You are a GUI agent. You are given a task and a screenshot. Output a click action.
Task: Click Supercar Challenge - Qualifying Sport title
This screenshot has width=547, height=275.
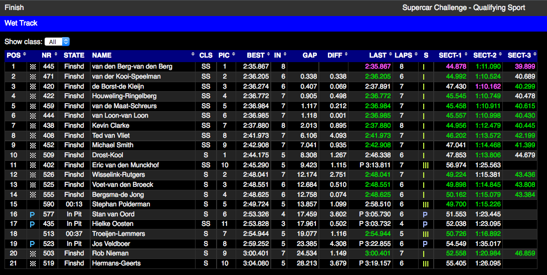coord(464,8)
